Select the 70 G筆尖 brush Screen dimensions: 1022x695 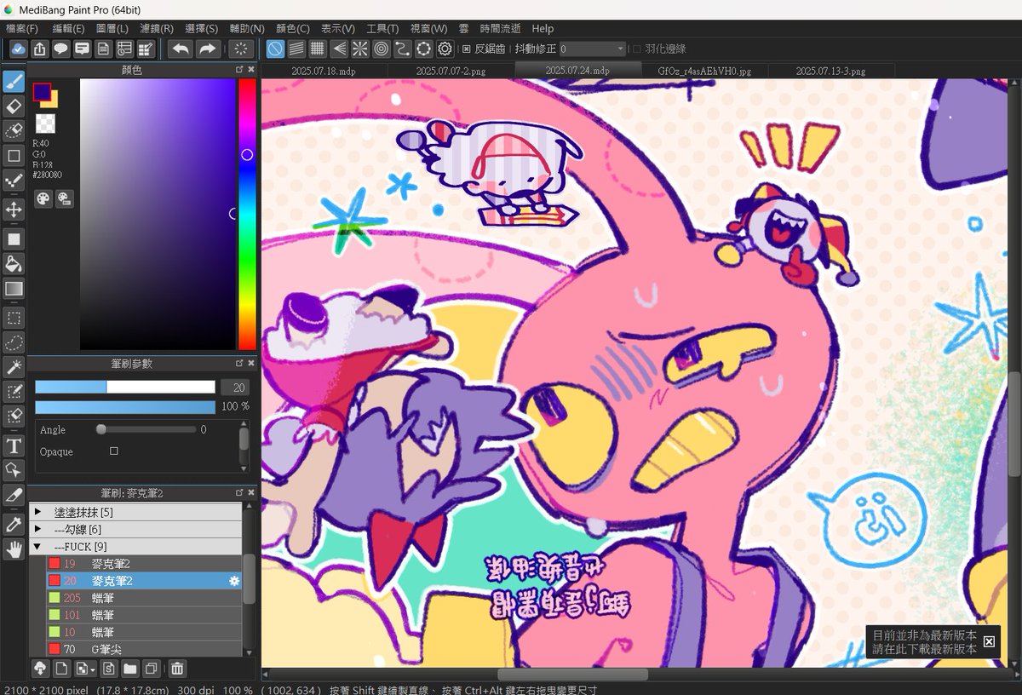point(143,649)
